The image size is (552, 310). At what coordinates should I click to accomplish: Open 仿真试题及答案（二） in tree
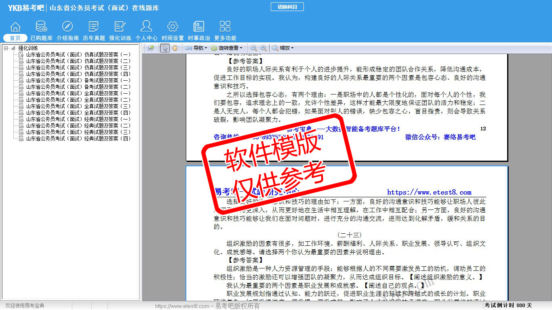click(x=78, y=61)
